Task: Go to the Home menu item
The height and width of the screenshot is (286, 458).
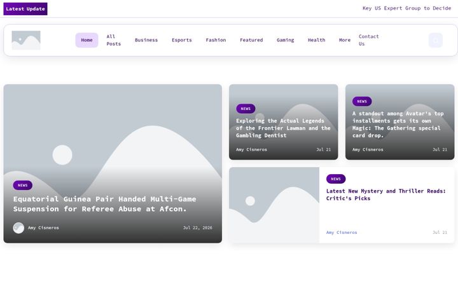Action: point(87,40)
